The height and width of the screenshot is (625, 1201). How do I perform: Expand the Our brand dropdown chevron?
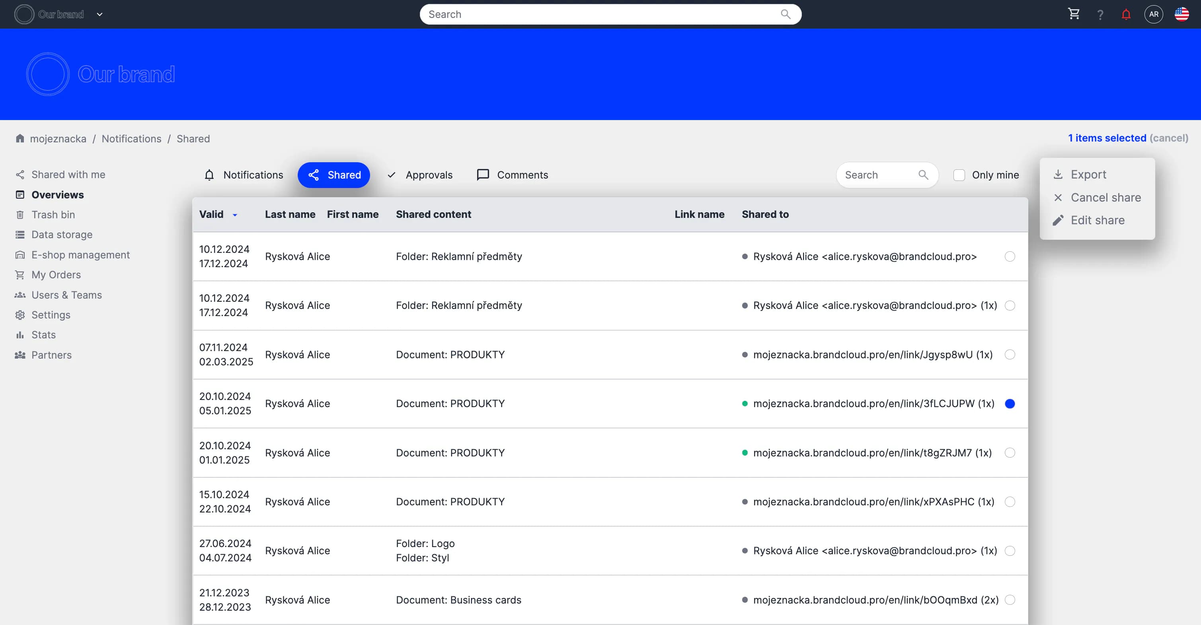click(99, 14)
